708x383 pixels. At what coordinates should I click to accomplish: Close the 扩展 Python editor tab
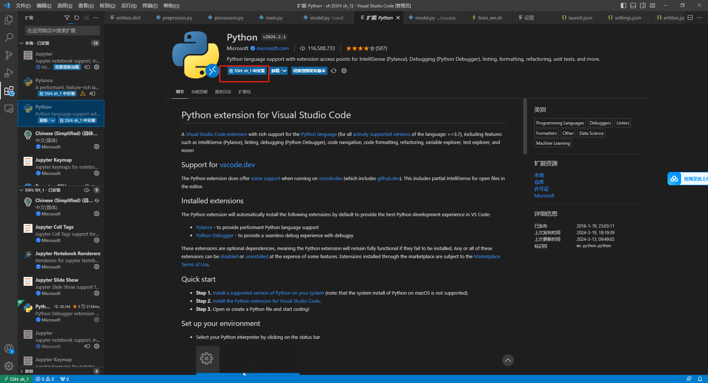coord(398,18)
